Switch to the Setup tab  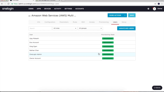[x=124, y=22]
